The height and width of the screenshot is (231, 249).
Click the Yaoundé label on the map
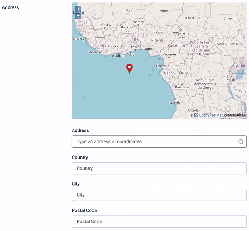click(x=169, y=54)
